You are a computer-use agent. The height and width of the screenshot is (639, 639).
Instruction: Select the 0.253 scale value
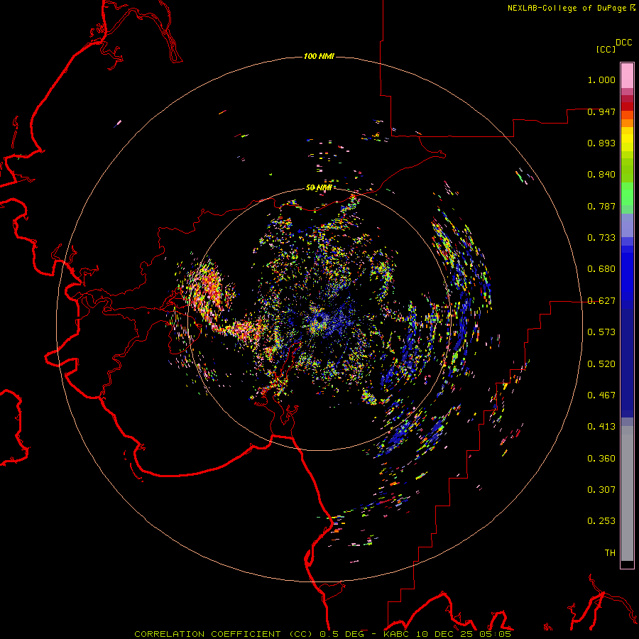click(x=601, y=521)
